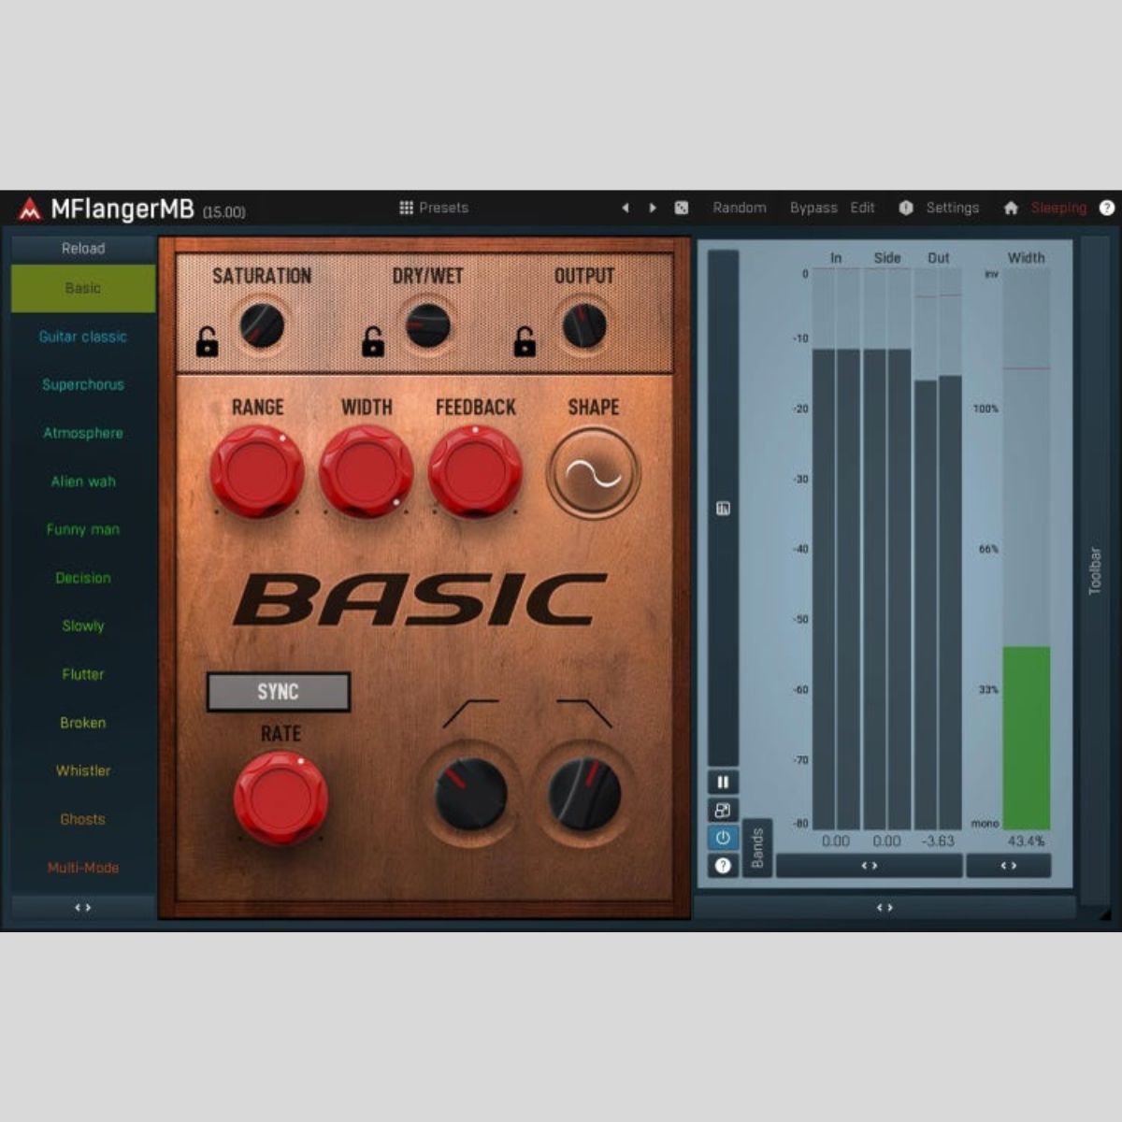Click the analyzer icon on vertical bar
Screen dimensions: 1122x1122
pyautogui.click(x=723, y=509)
